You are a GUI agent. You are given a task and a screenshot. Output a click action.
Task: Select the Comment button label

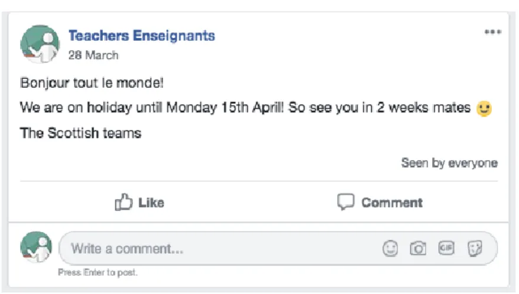(x=393, y=202)
